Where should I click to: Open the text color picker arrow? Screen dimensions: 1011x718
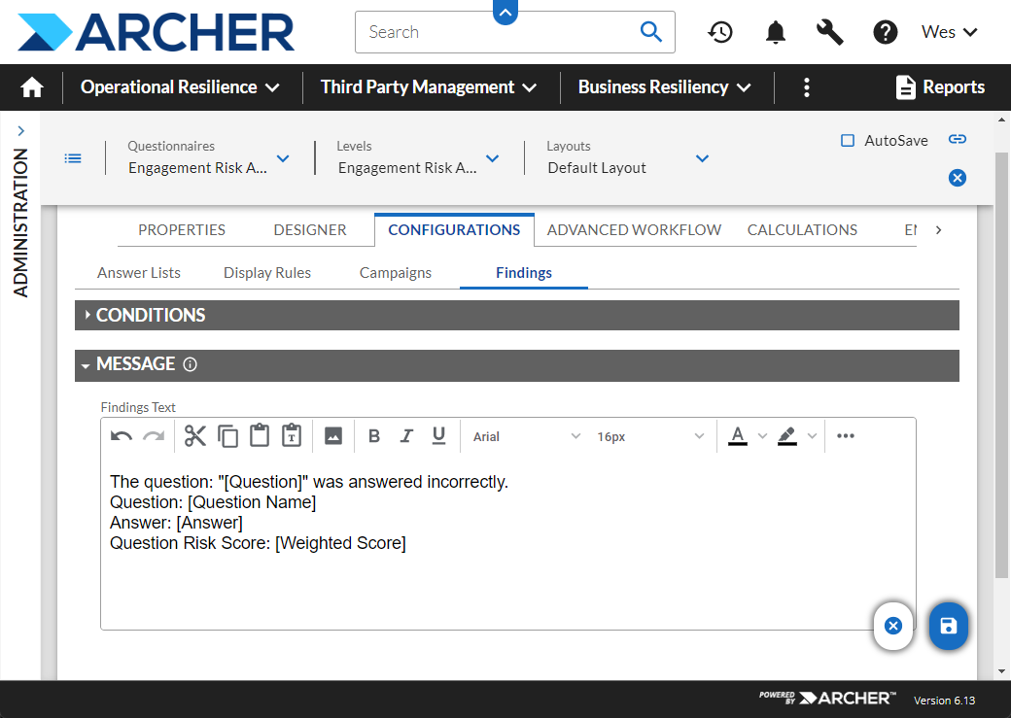click(762, 436)
